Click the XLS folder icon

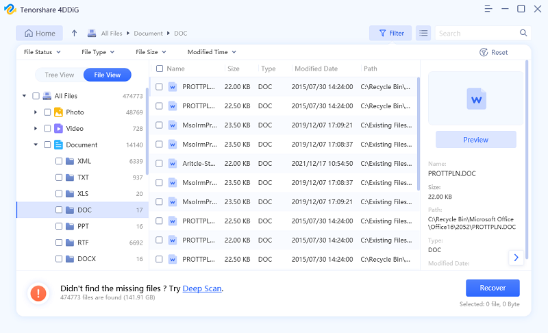[x=70, y=194]
